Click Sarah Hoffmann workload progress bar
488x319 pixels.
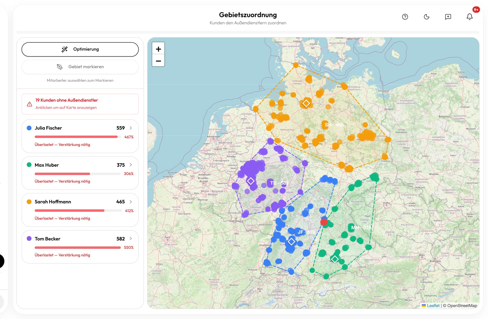click(78, 210)
